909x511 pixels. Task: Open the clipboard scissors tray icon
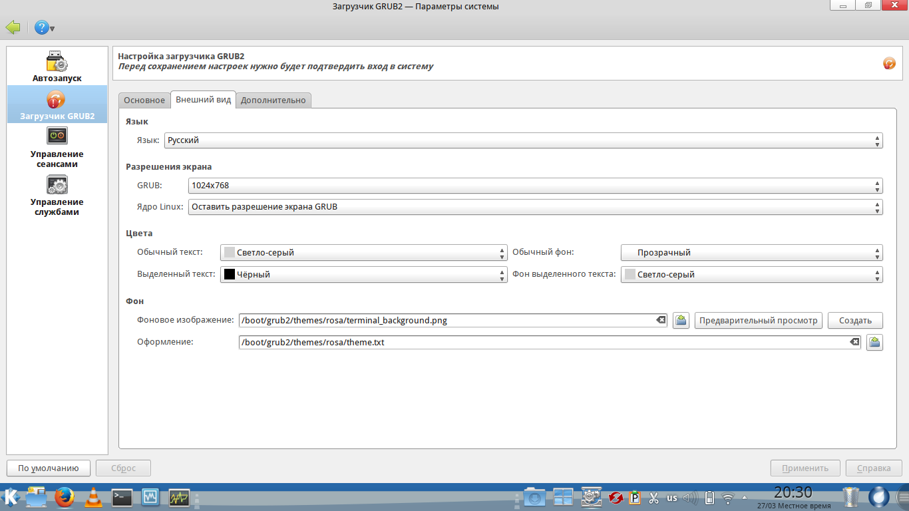click(653, 498)
